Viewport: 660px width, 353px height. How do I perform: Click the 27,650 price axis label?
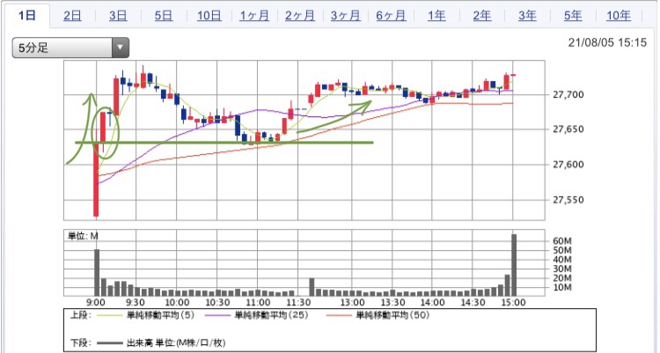[568, 129]
